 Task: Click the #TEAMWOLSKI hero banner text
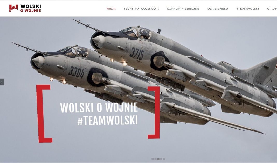[107, 121]
